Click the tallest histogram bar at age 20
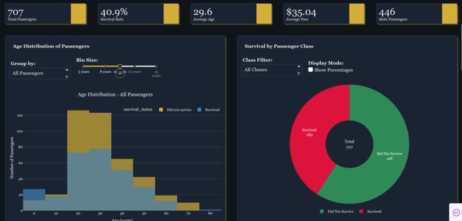 [x=78, y=160]
